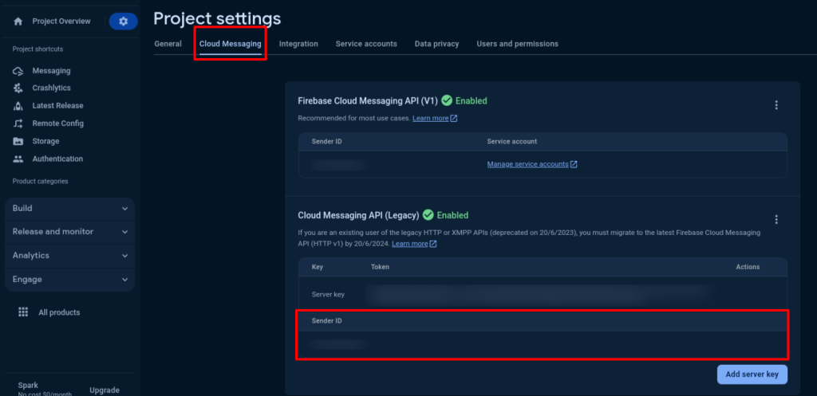Open All products in sidebar

pyautogui.click(x=59, y=312)
